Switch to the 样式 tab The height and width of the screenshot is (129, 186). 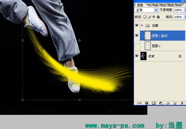point(163,5)
